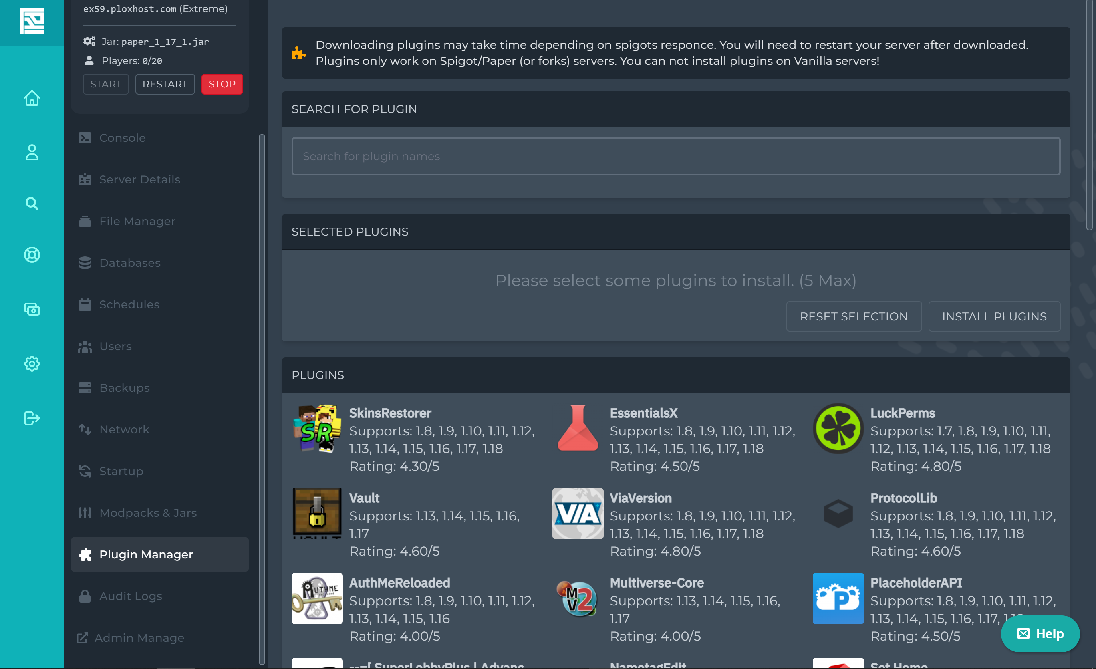The height and width of the screenshot is (669, 1096).
Task: Click the Databases stack icon
Action: [85, 263]
